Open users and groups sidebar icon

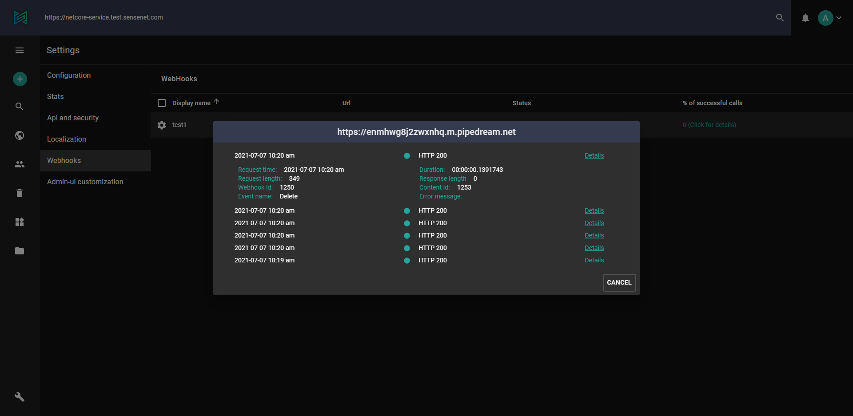pyautogui.click(x=20, y=164)
